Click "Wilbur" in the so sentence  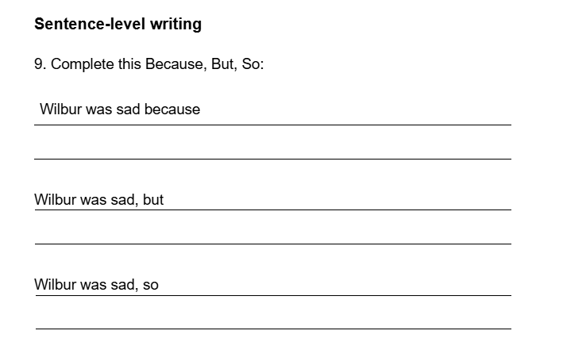[54, 285]
